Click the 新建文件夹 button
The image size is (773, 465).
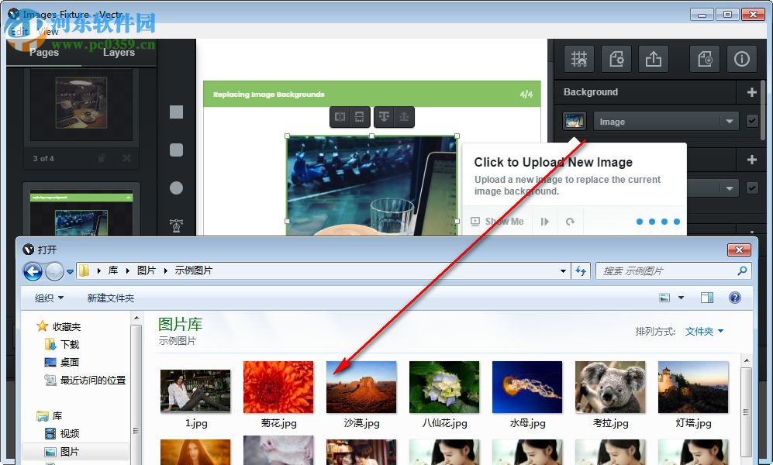click(x=110, y=298)
